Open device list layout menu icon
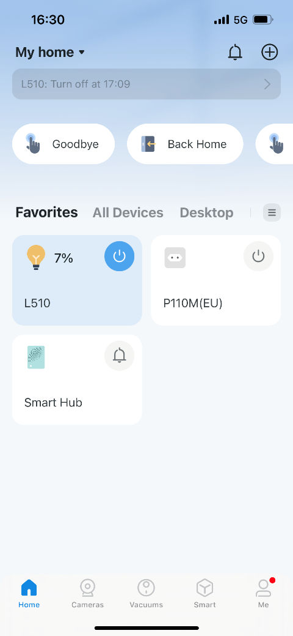The height and width of the screenshot is (636, 293). pos(272,212)
